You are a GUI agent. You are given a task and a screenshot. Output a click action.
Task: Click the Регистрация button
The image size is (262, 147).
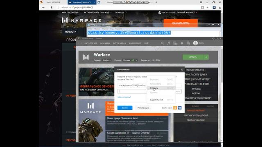tap(143, 108)
